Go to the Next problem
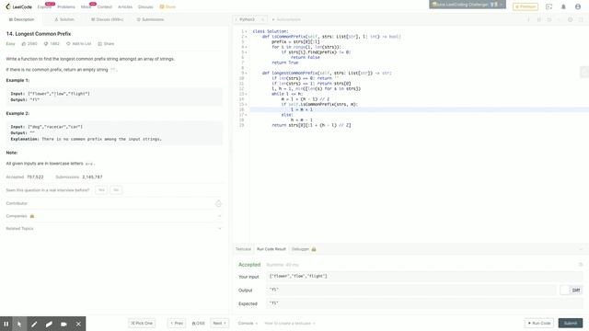The image size is (589, 331). pyautogui.click(x=219, y=323)
